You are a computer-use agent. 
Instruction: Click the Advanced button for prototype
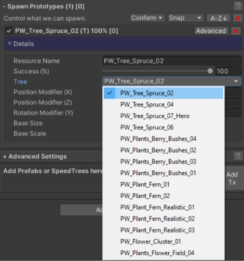pos(211,31)
